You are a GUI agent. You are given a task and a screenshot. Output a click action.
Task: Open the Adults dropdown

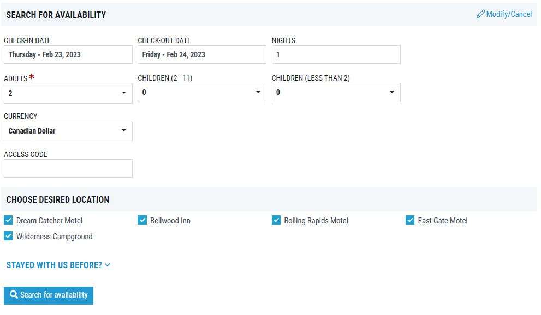tap(68, 93)
